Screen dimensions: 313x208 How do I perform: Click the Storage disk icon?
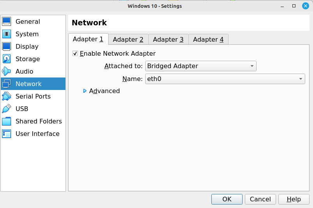(7, 59)
